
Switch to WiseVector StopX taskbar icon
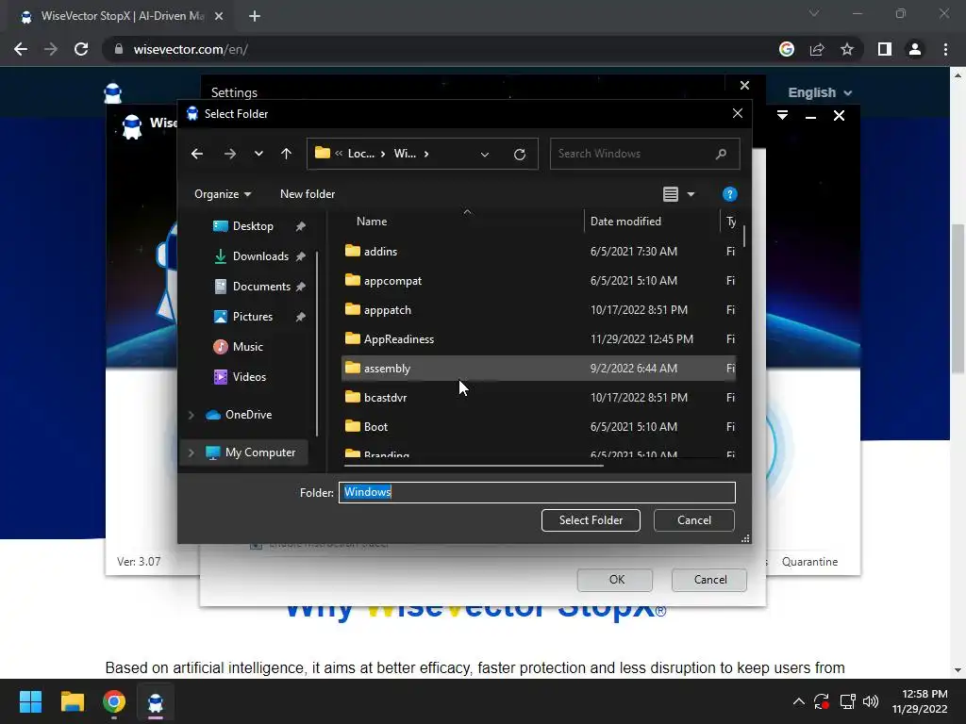(156, 701)
